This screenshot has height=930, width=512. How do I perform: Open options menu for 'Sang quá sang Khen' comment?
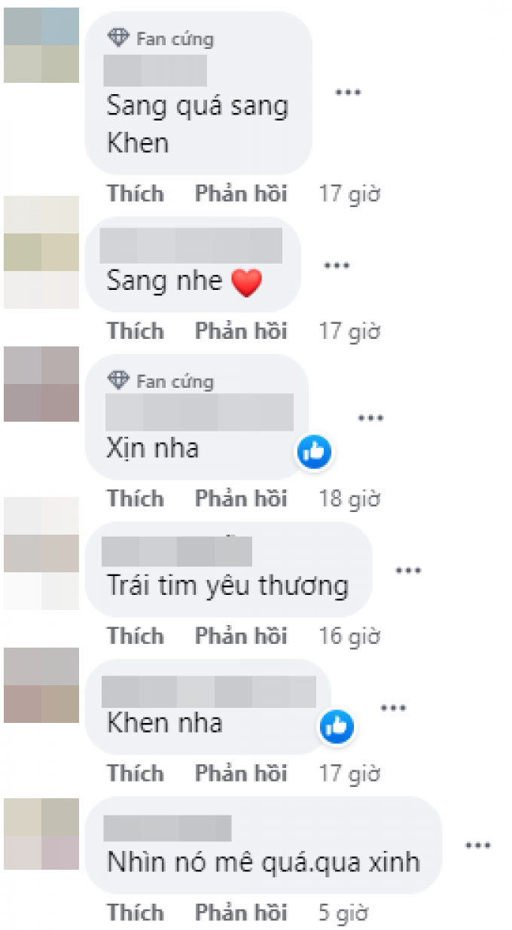pos(348,93)
